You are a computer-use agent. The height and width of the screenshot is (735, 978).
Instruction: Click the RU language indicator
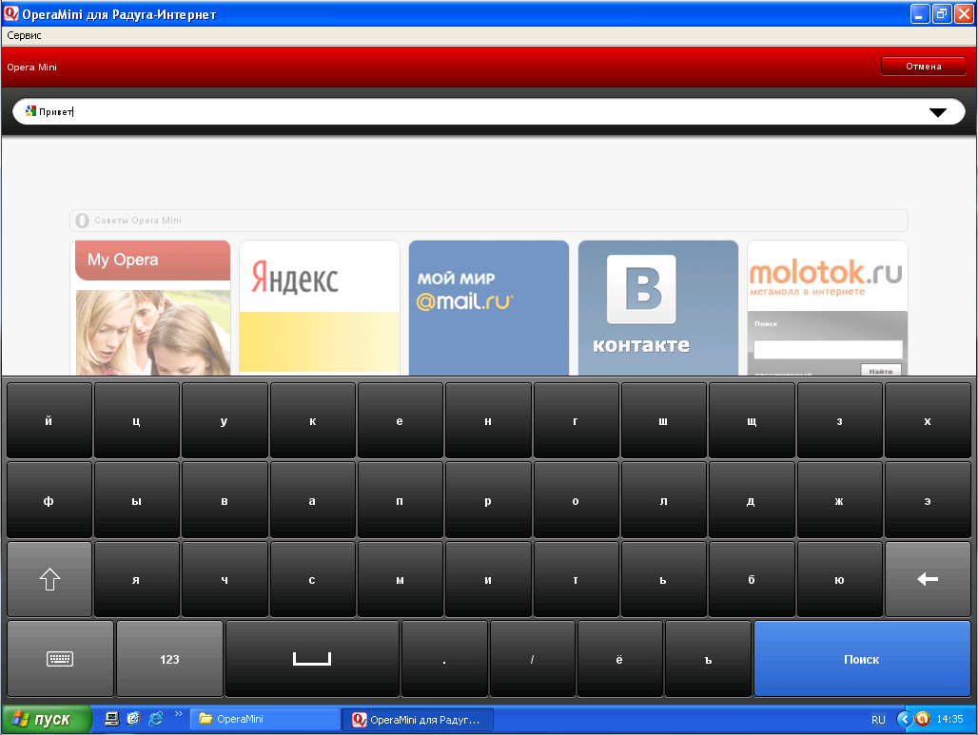click(878, 720)
